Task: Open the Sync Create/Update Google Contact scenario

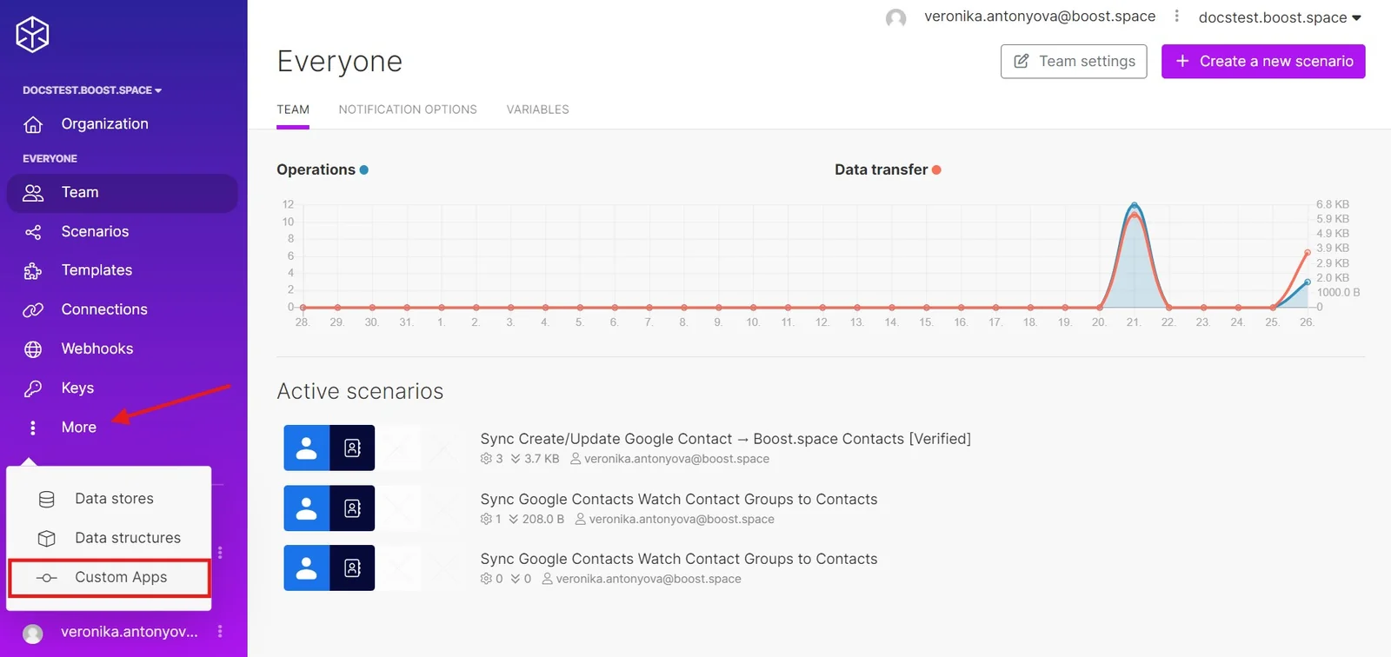Action: pos(725,440)
